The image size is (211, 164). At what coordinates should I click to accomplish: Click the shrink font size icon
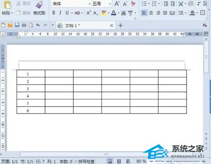tap(125, 4)
